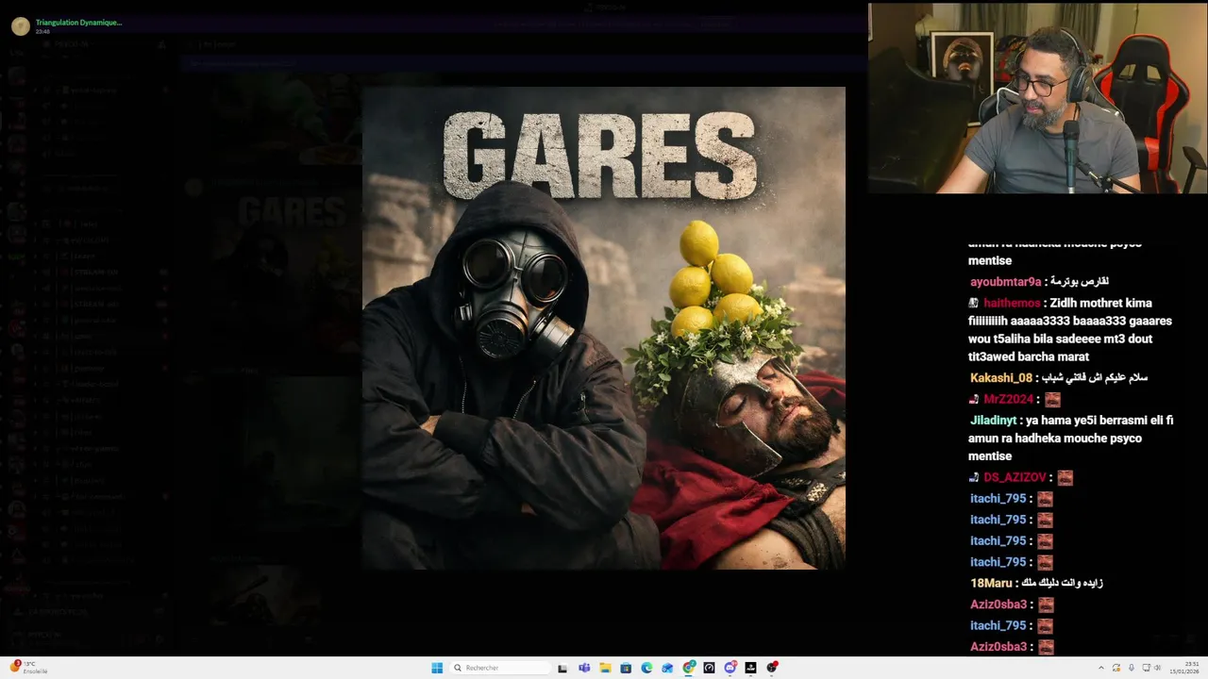The width and height of the screenshot is (1208, 679).
Task: Open the mail app taskbar icon
Action: tap(667, 668)
